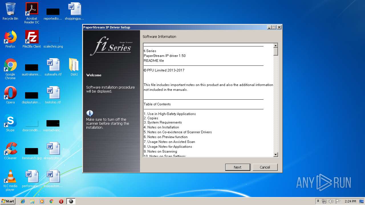Click README scroll down arrow

pos(275,155)
